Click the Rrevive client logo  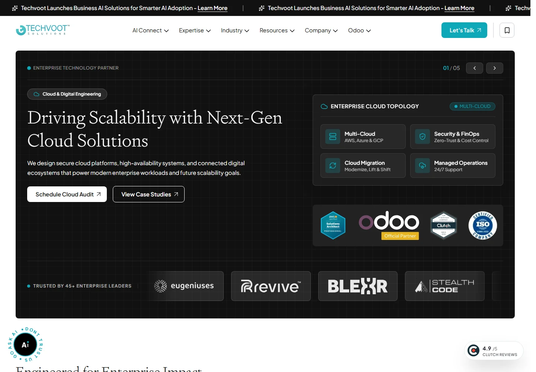pyautogui.click(x=271, y=286)
